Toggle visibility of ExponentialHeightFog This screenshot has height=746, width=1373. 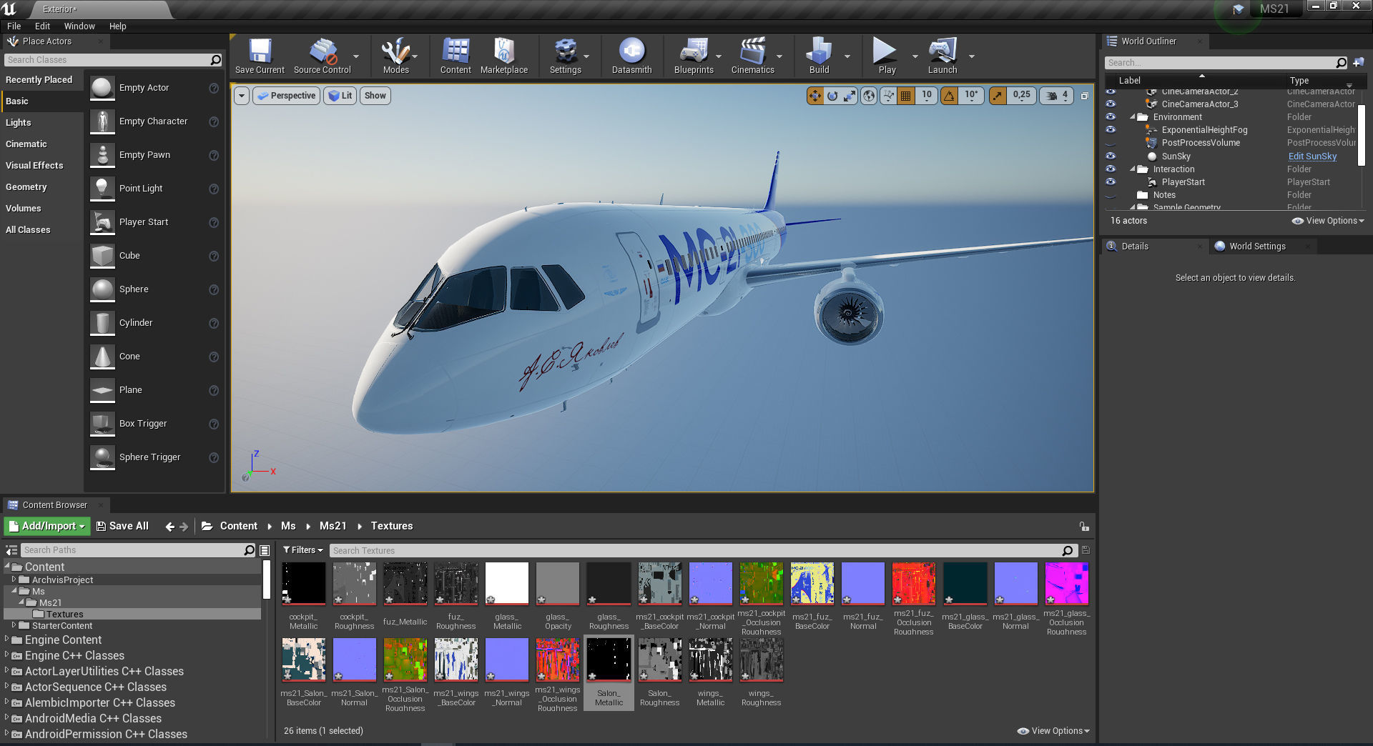(1111, 129)
